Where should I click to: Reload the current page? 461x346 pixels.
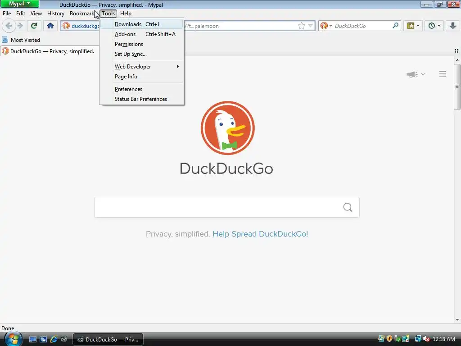pyautogui.click(x=34, y=26)
